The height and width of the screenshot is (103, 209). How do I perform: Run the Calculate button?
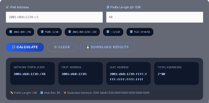(x=25, y=47)
